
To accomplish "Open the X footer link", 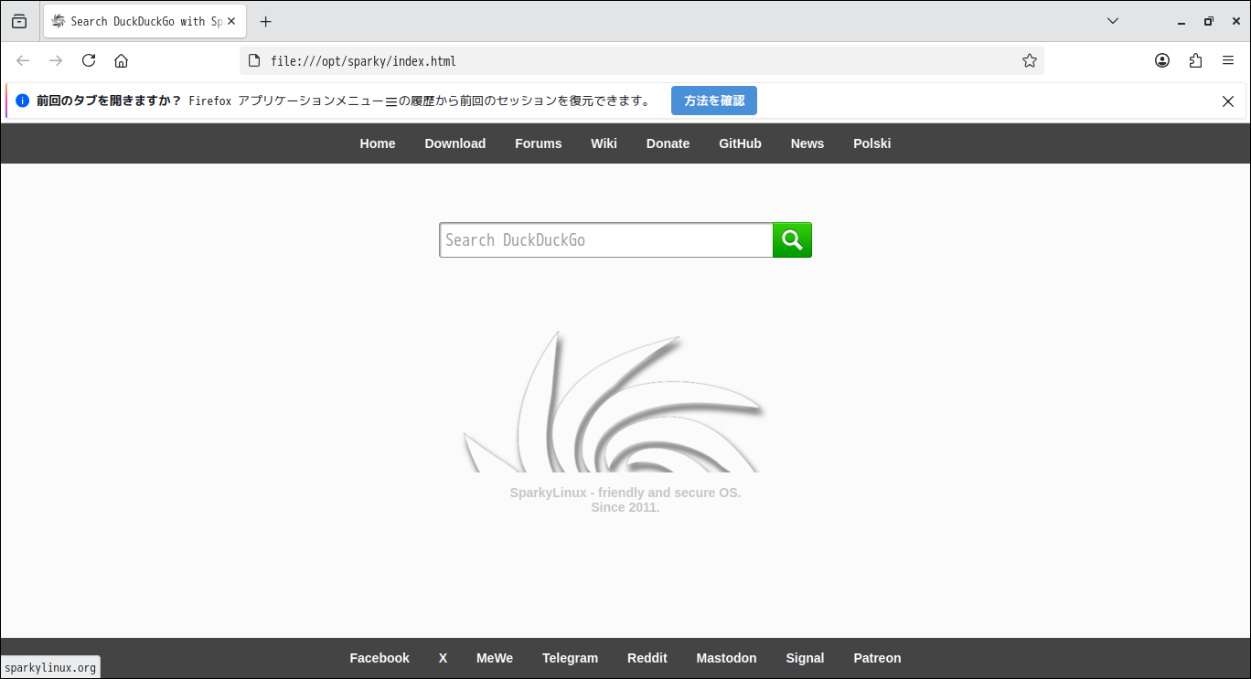I will [443, 658].
